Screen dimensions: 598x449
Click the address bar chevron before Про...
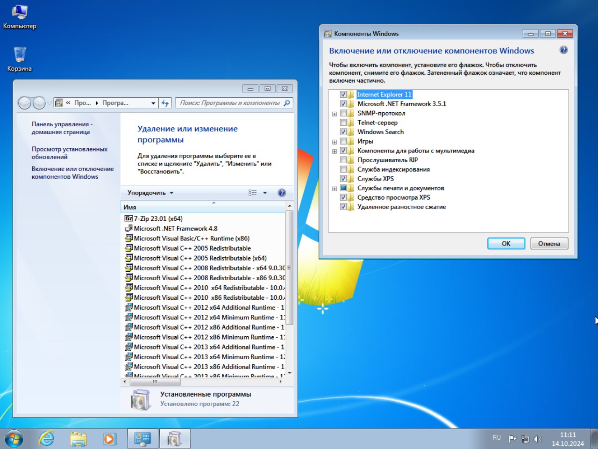(68, 103)
